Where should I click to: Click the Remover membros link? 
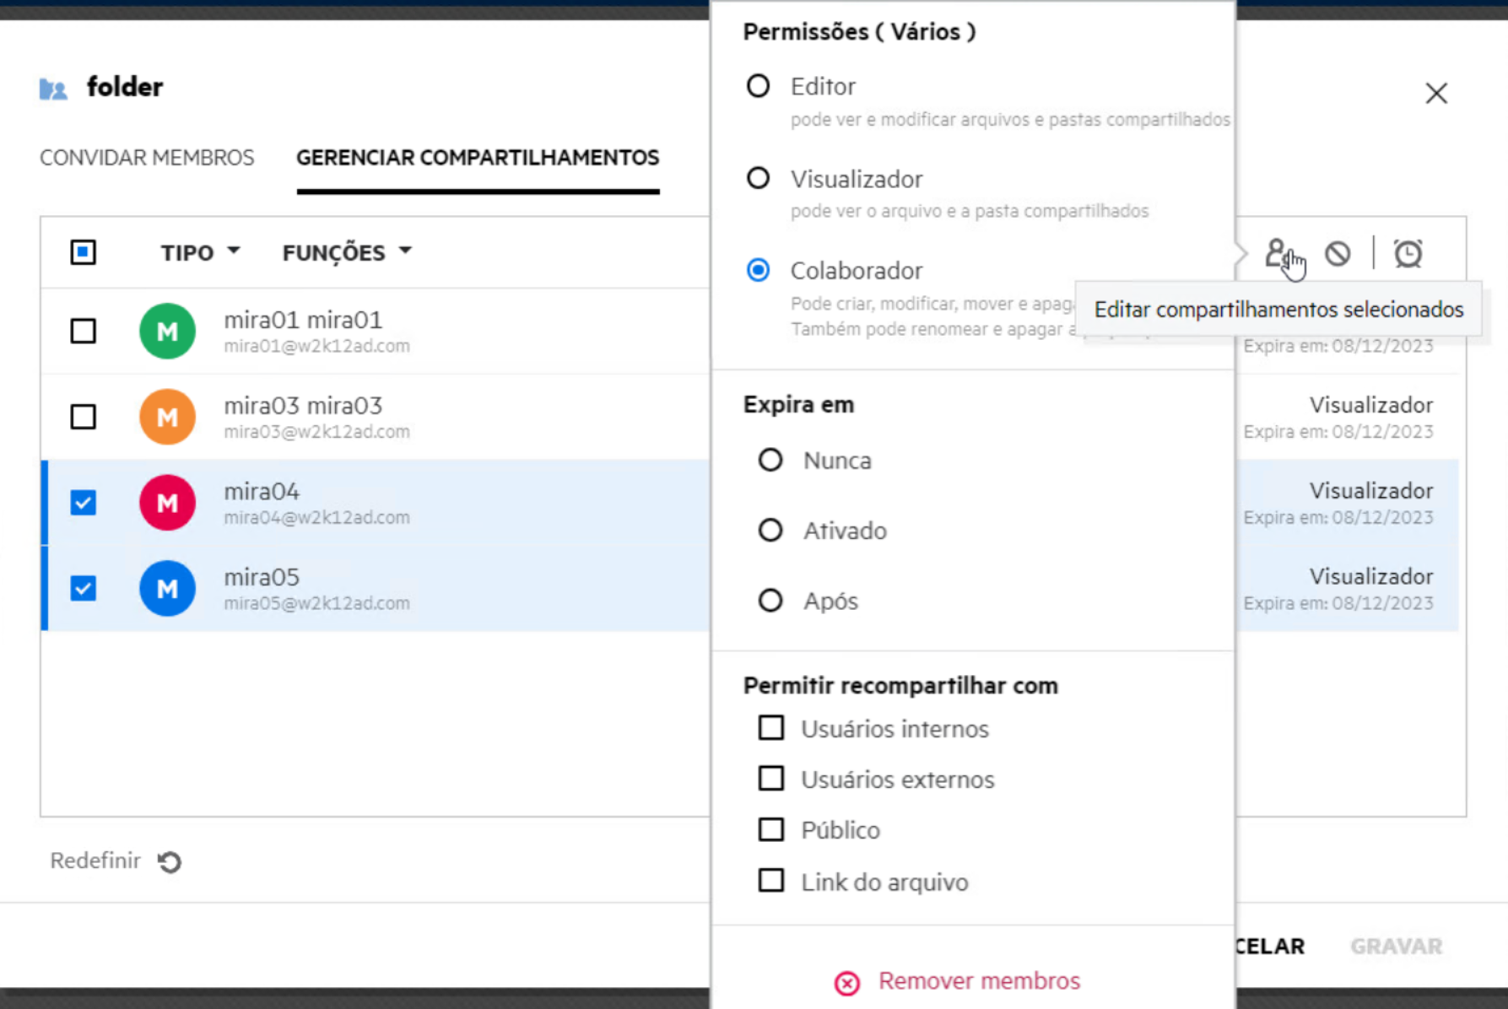point(979,981)
